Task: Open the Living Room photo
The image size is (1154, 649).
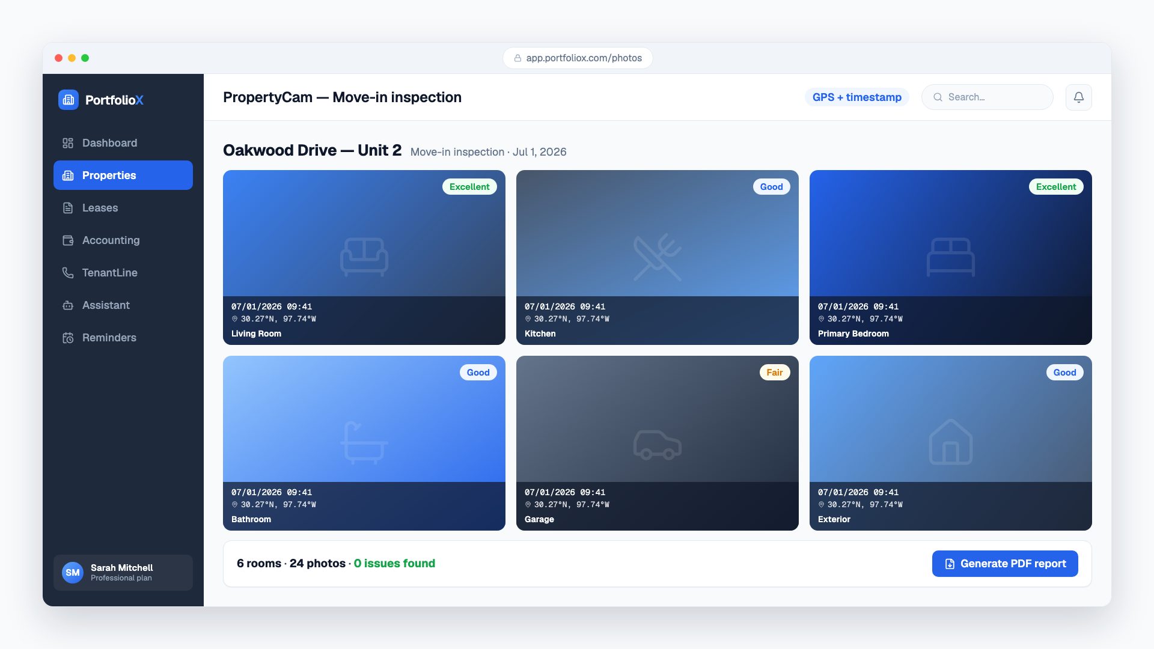Action: tap(364, 257)
